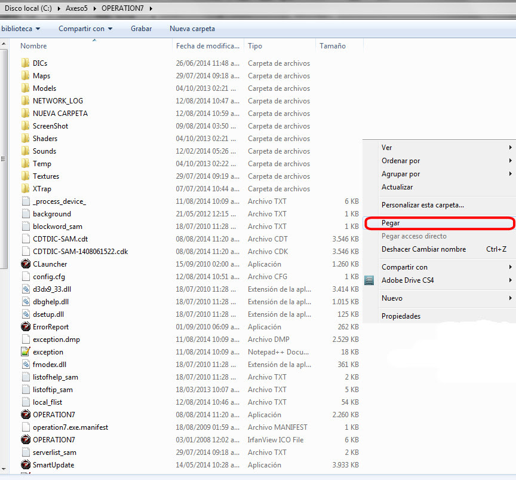Click the ErrorReport application icon
The height and width of the screenshot is (480, 516).
point(26,326)
